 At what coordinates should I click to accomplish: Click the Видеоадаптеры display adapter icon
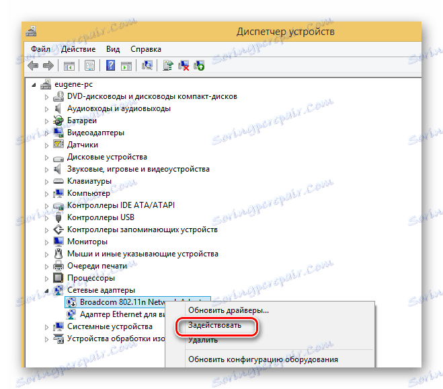click(58, 133)
